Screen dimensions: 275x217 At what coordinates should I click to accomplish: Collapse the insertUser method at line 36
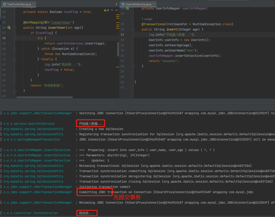click(x=15, y=28)
